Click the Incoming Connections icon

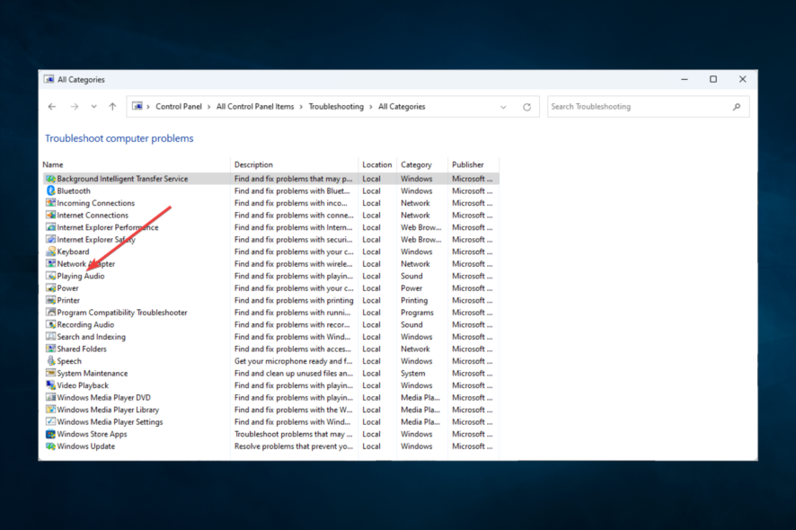click(x=51, y=203)
